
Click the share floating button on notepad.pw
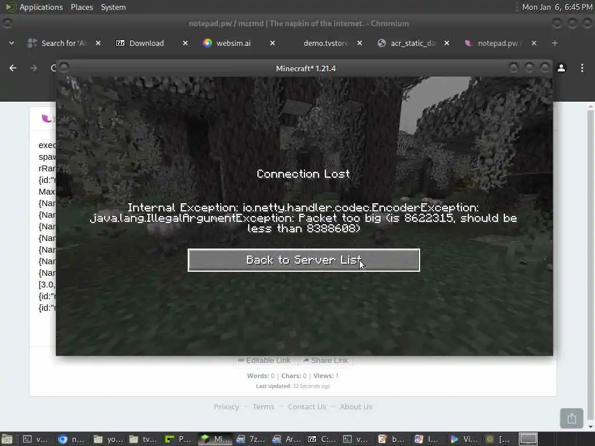572,418
